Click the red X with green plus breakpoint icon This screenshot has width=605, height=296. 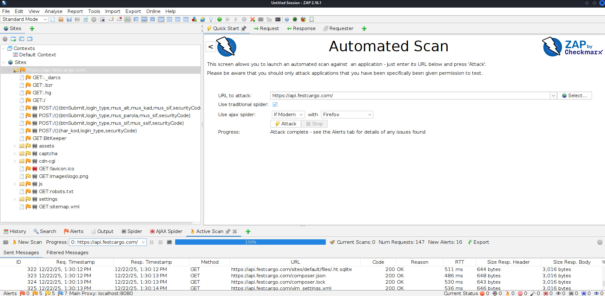tap(253, 19)
